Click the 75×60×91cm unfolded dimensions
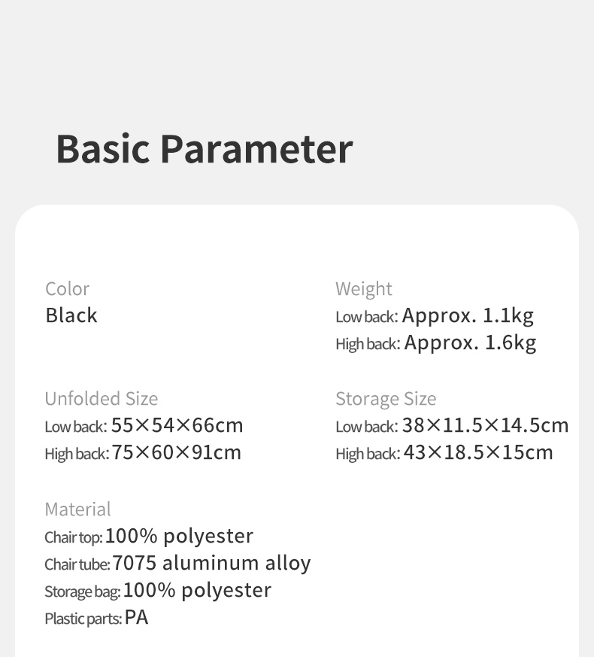 (x=177, y=453)
